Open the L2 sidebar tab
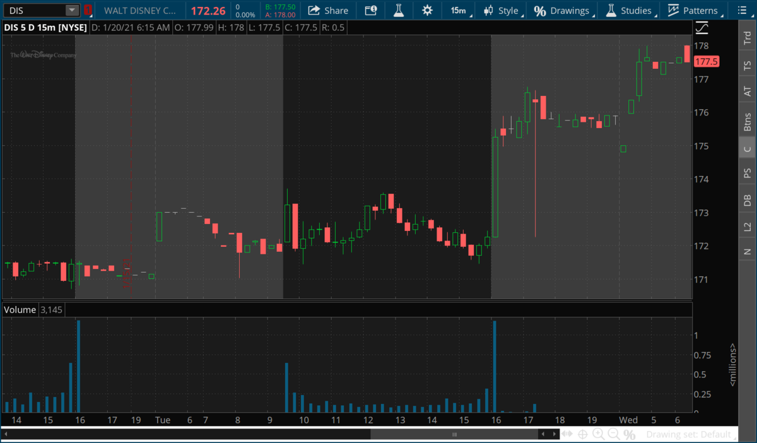This screenshot has width=757, height=443. 747,226
